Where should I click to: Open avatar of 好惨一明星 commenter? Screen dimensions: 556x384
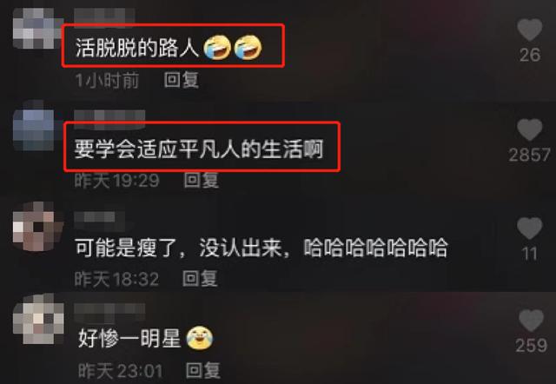tap(38, 319)
